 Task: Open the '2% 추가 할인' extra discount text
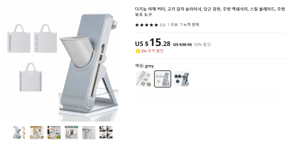pos(152,51)
